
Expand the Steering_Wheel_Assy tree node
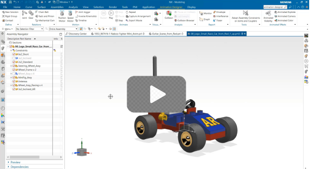coord(11,66)
